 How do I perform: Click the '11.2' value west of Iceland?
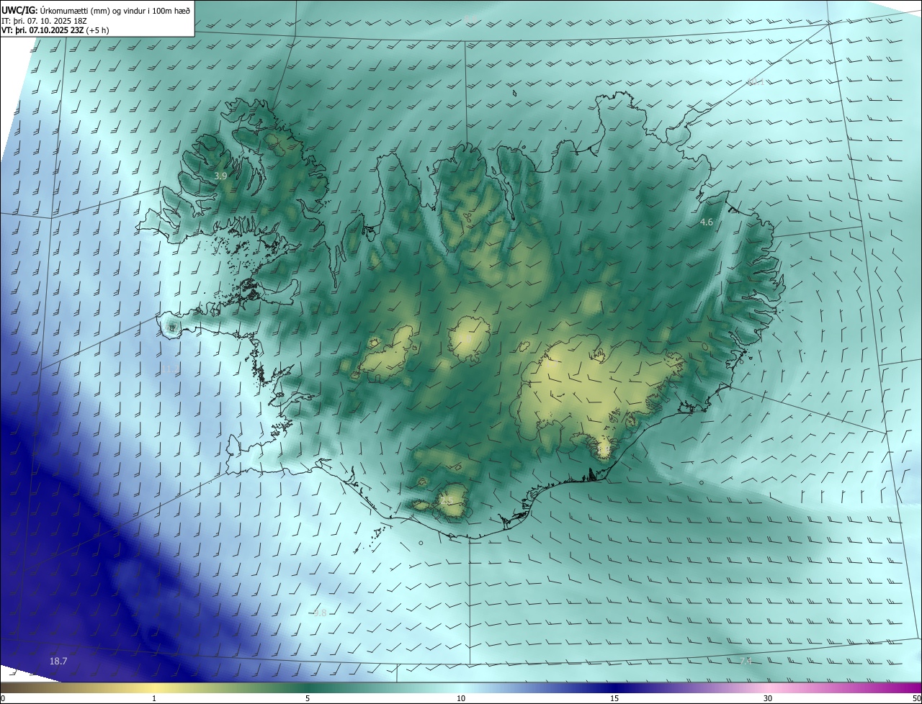coord(170,369)
